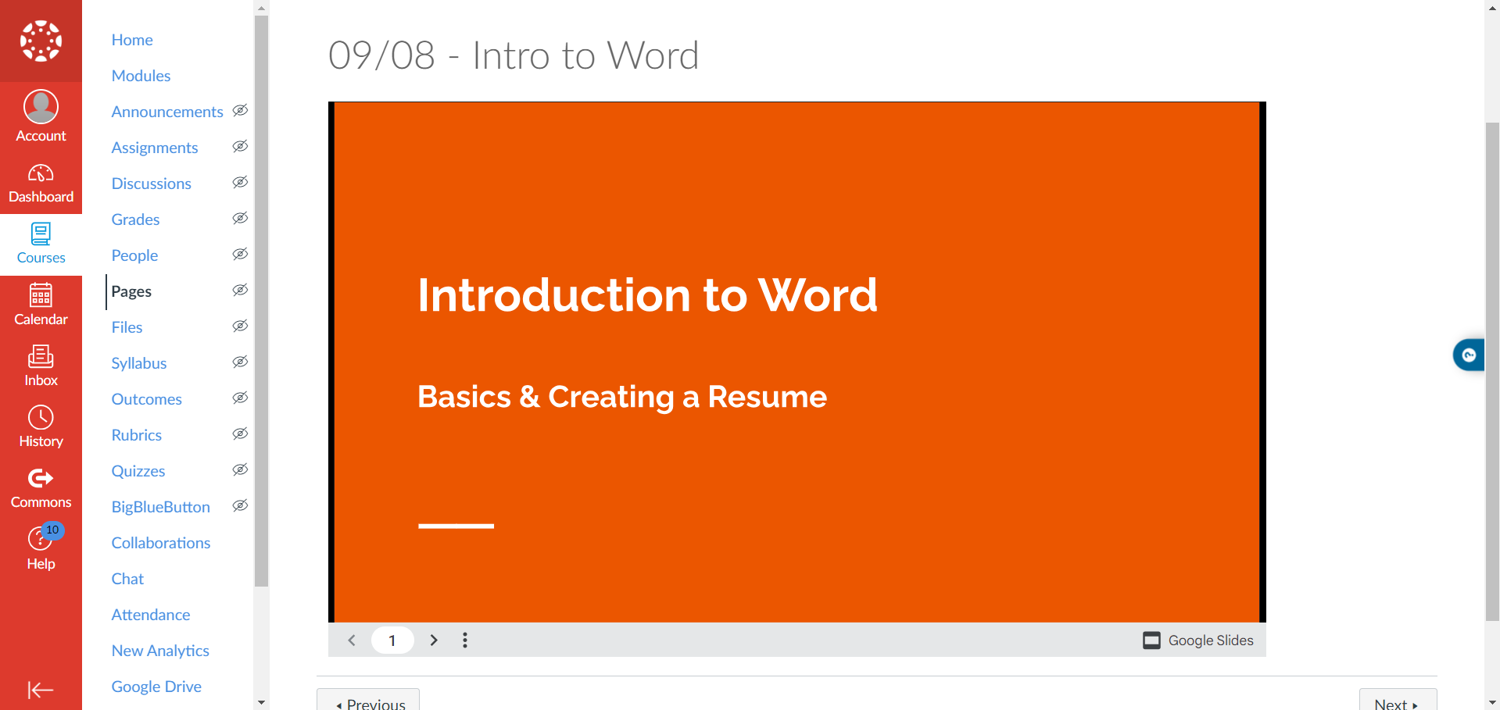1500x710 pixels.
Task: Open Modules in course navigation
Action: click(141, 76)
